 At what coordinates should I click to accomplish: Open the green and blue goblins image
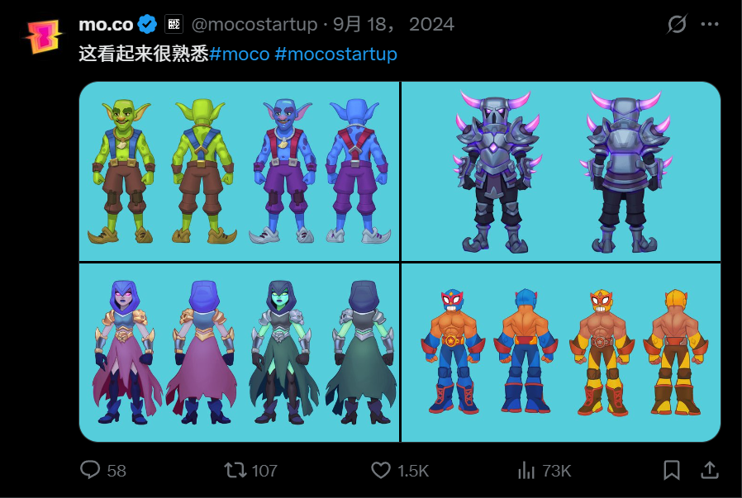pyautogui.click(x=240, y=171)
